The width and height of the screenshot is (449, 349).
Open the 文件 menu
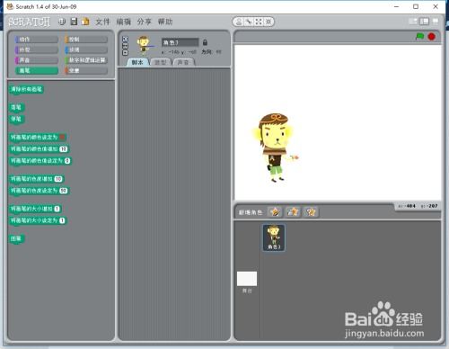[x=102, y=22]
